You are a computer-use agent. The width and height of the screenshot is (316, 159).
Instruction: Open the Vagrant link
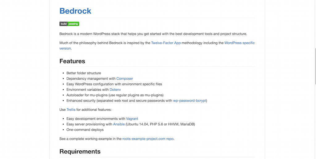pyautogui.click(x=132, y=119)
